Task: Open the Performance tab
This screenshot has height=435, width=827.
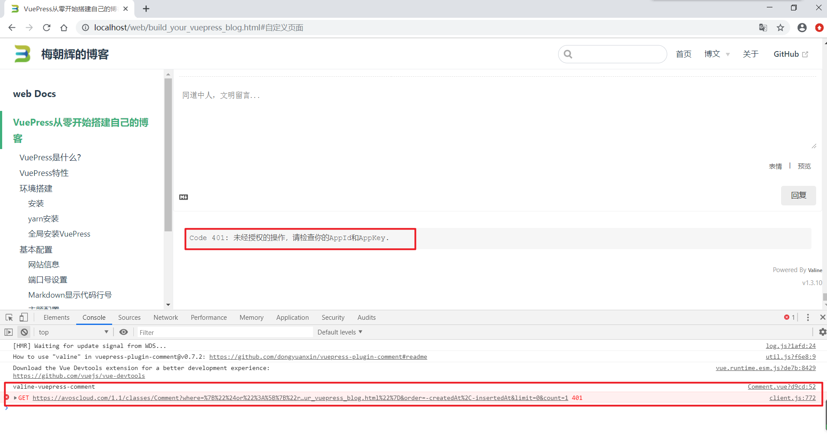Action: tap(209, 318)
